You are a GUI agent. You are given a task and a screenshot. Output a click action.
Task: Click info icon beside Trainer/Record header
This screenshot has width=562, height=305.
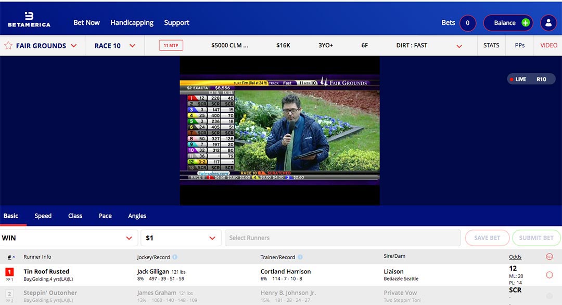pos(300,257)
